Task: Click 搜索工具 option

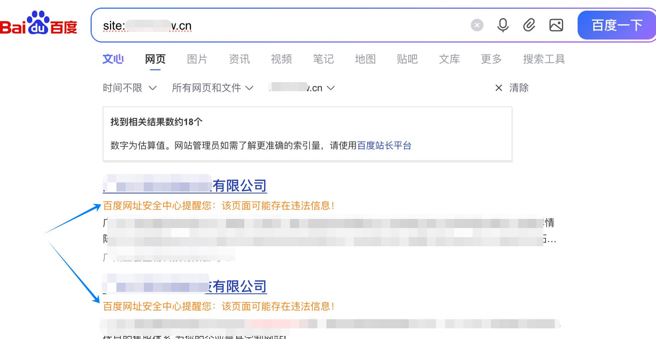Action: pyautogui.click(x=544, y=59)
